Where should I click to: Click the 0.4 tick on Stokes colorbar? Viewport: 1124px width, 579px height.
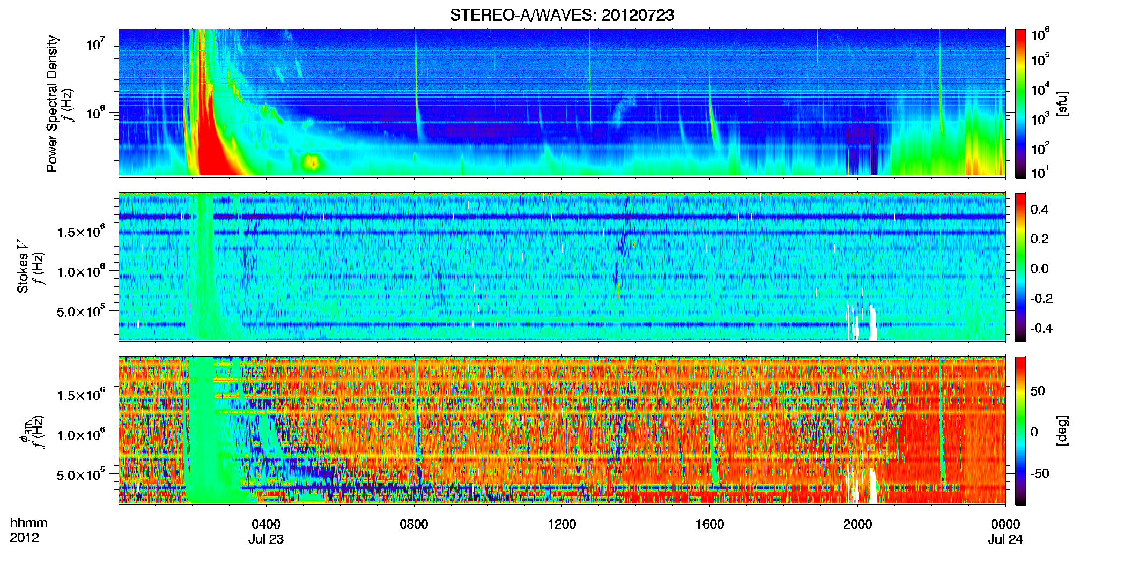point(1039,210)
